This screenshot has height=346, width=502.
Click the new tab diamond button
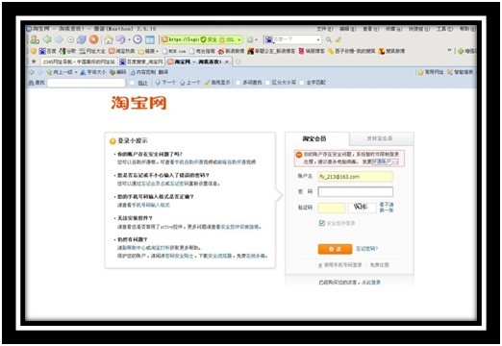tap(238, 62)
